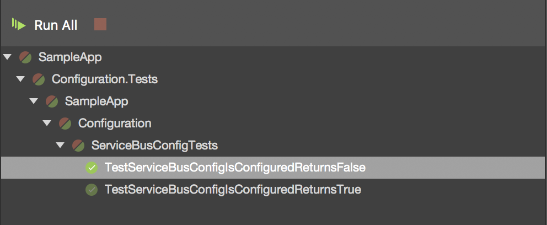Viewport: 547px width, 225px height.
Task: Collapse the Configuration namespace arrow
Action: click(47, 123)
